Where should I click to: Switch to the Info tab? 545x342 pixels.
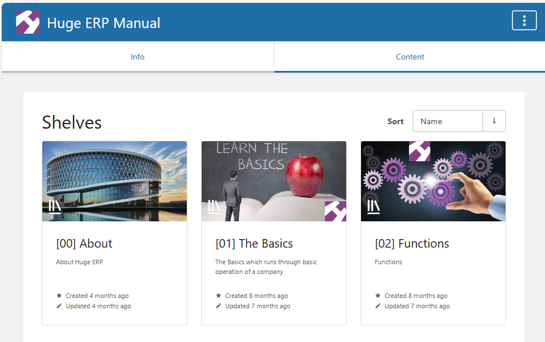click(x=138, y=57)
